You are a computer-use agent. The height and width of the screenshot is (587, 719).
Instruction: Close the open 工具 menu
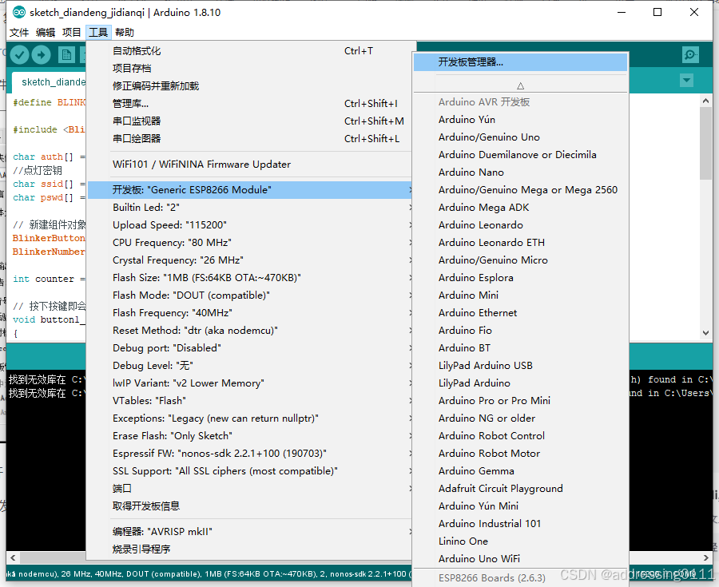click(98, 33)
